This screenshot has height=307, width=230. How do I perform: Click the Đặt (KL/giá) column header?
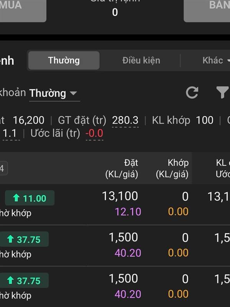pyautogui.click(x=122, y=168)
